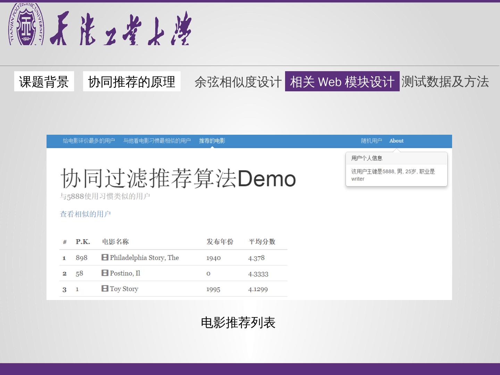Jump to the 测试数据及方法 section

pos(445,82)
